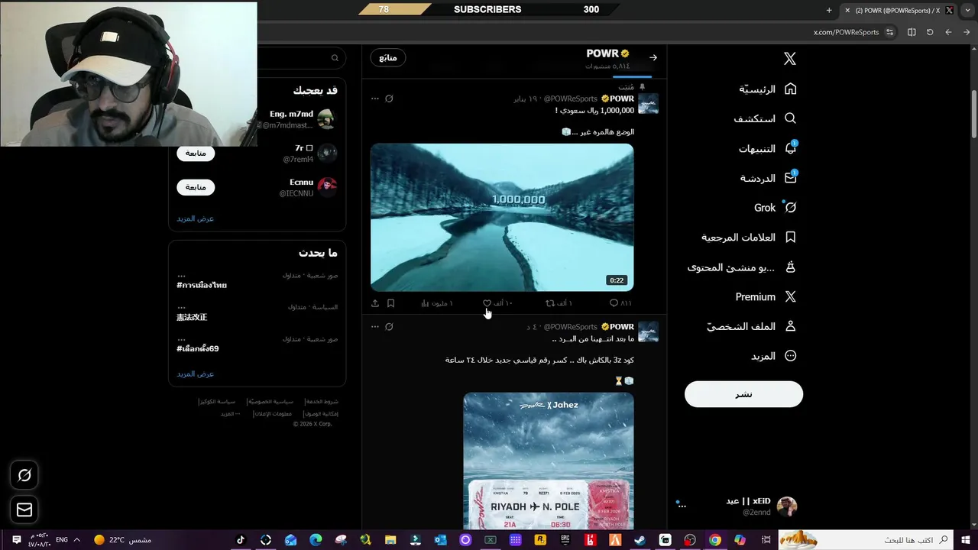Open more options on pinned POWR post
Viewport: 978px width, 550px height.
[x=374, y=99]
